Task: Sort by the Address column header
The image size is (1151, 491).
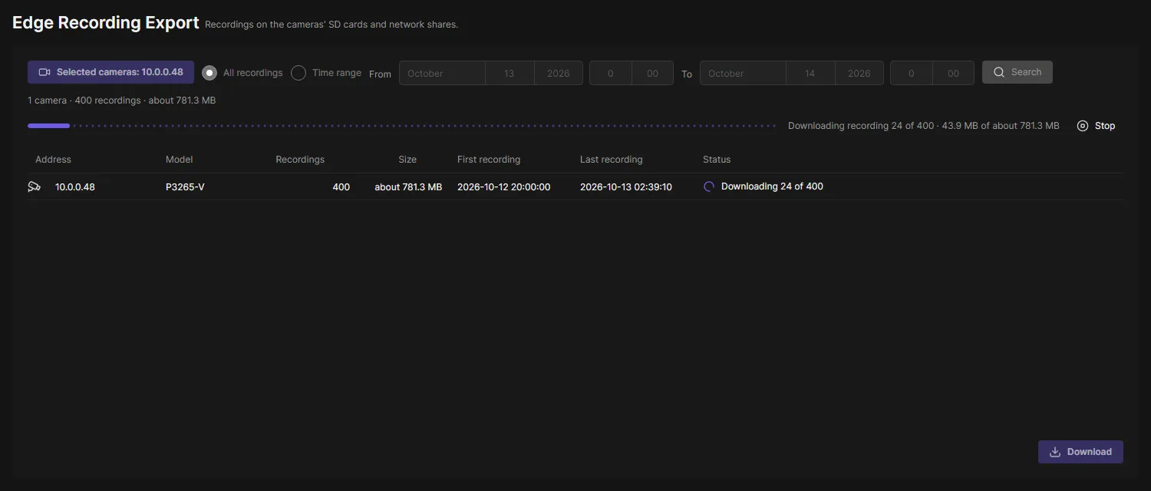Action: [53, 160]
